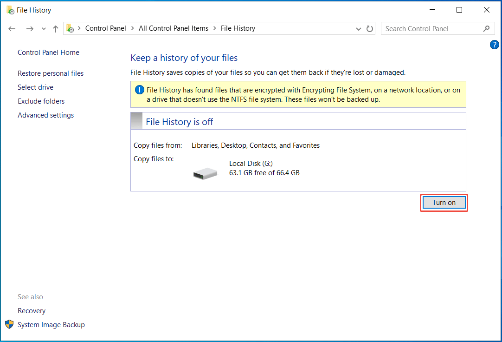Click the info icon in the yellow notification banner
The height and width of the screenshot is (342, 502).
pyautogui.click(x=139, y=89)
